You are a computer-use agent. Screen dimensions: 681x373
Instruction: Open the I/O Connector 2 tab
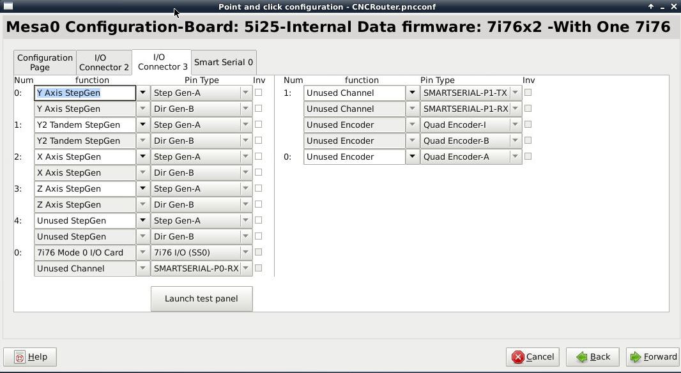pos(104,63)
